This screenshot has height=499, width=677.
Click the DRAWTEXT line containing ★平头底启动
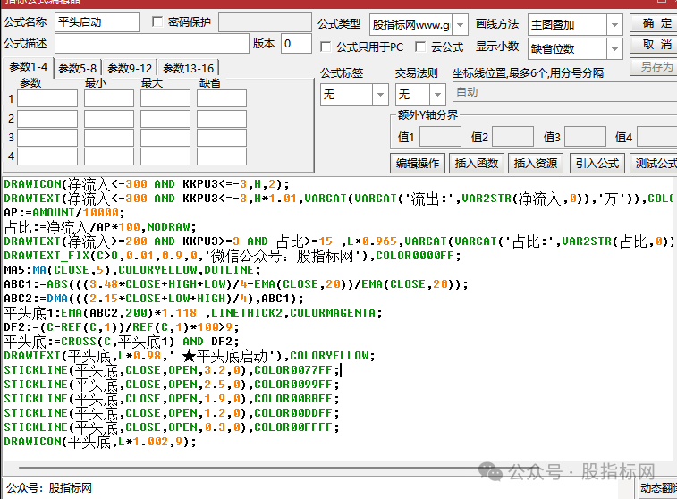(x=190, y=356)
